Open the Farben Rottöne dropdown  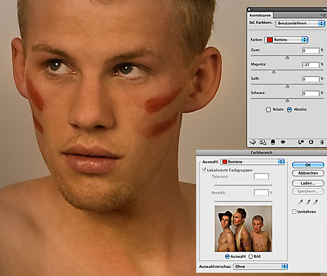[286, 40]
